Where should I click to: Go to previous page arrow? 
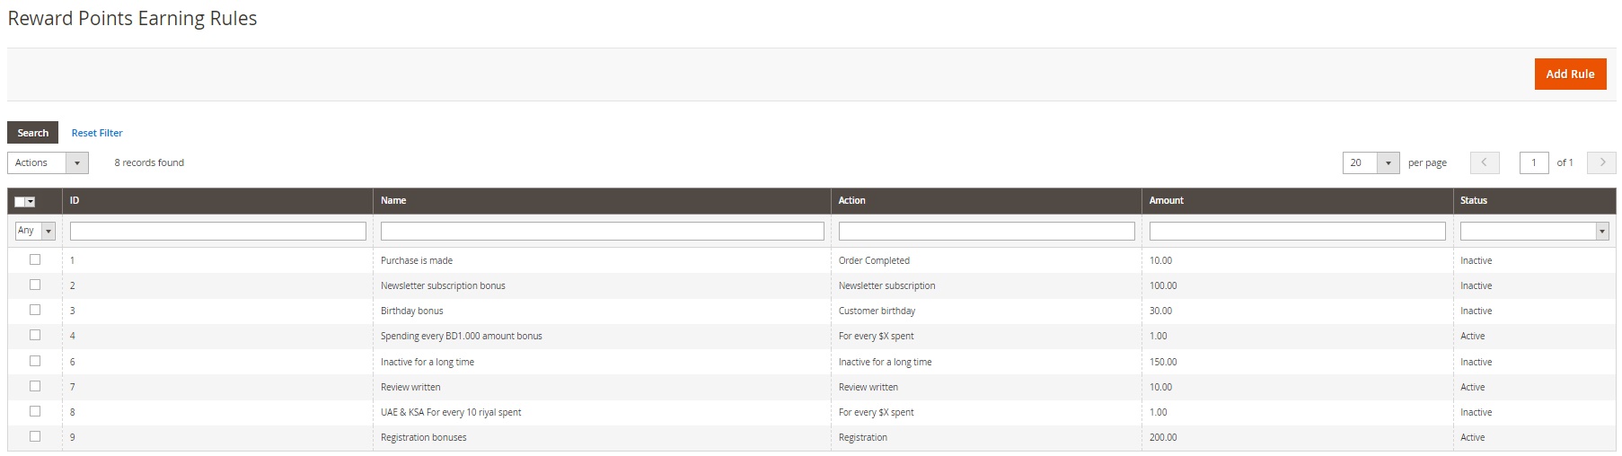click(x=1485, y=162)
